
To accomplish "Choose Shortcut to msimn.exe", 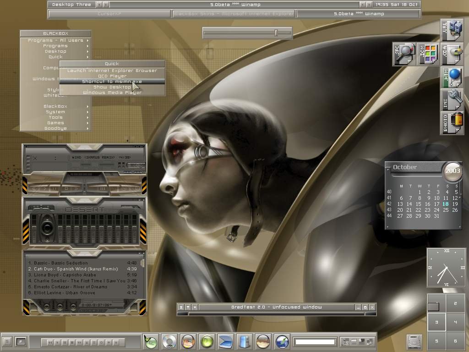I will coord(112,82).
